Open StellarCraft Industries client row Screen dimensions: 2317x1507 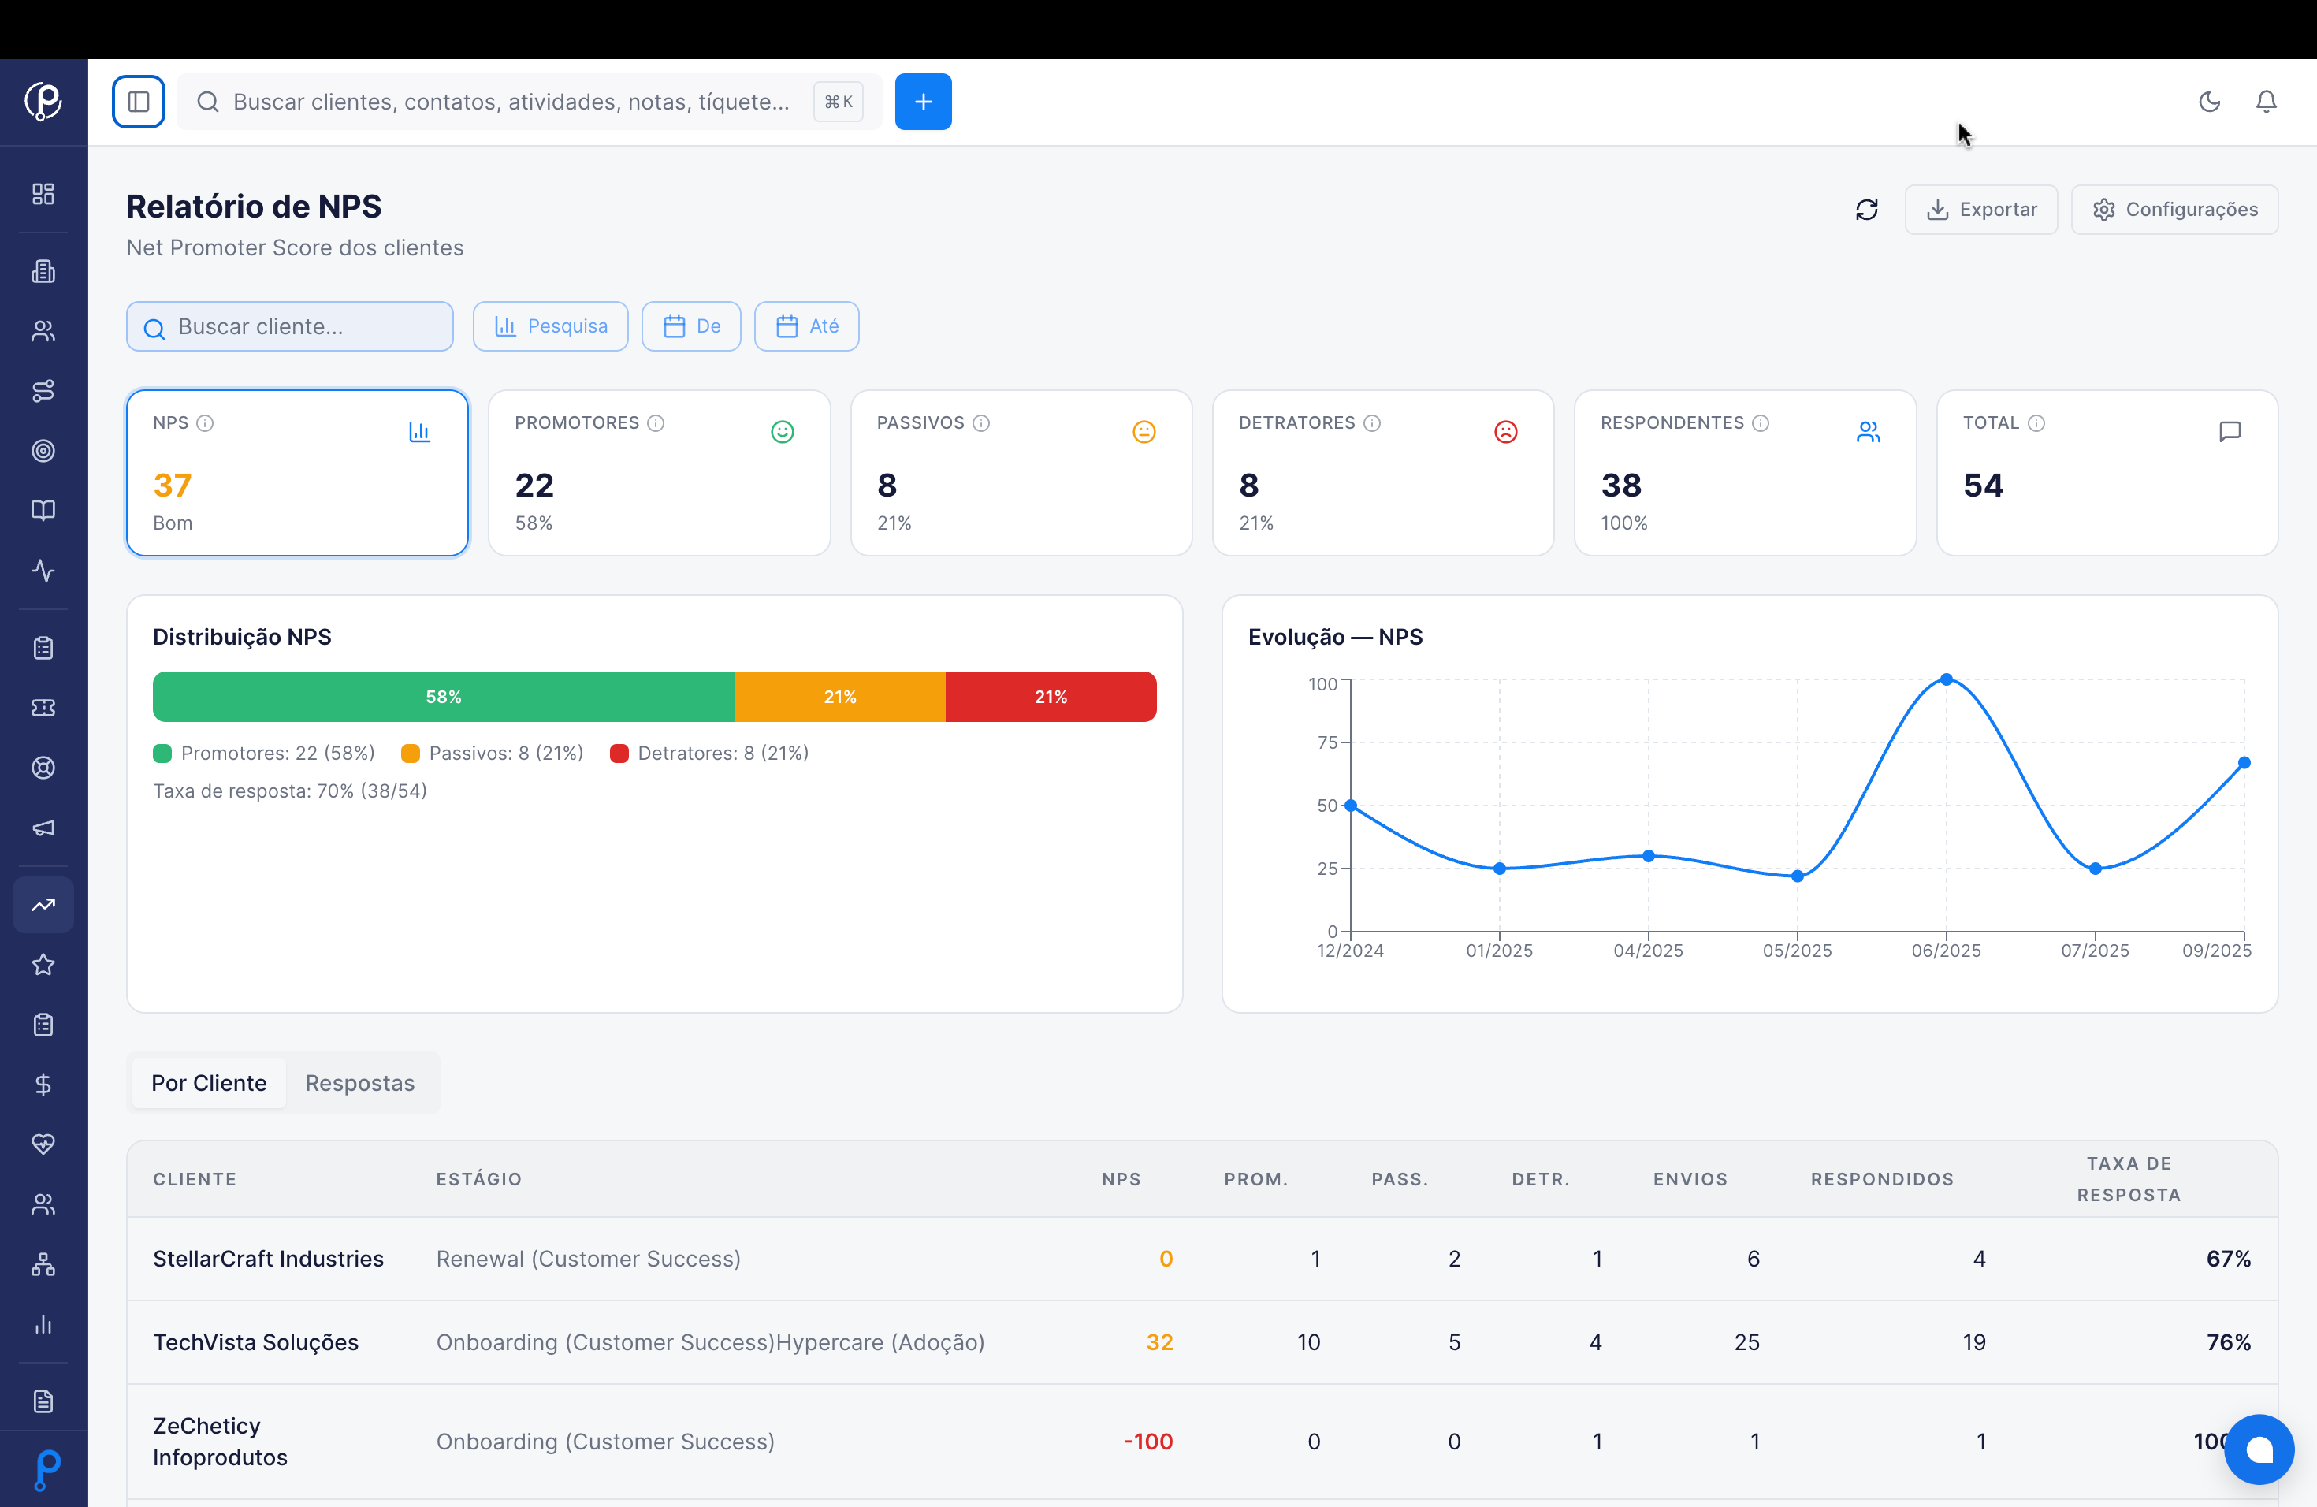coord(1203,1259)
